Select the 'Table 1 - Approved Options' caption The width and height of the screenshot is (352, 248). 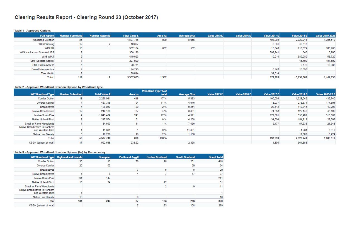tap(33, 30)
